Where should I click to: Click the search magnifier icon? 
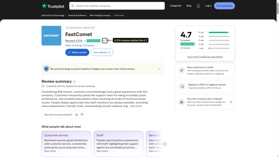click(x=73, y=6)
